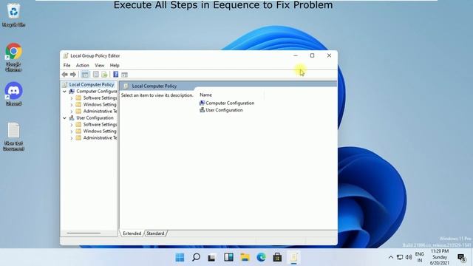This screenshot has height=266, width=473.
Task: Open File Explorer from the taskbar
Action: point(245,257)
